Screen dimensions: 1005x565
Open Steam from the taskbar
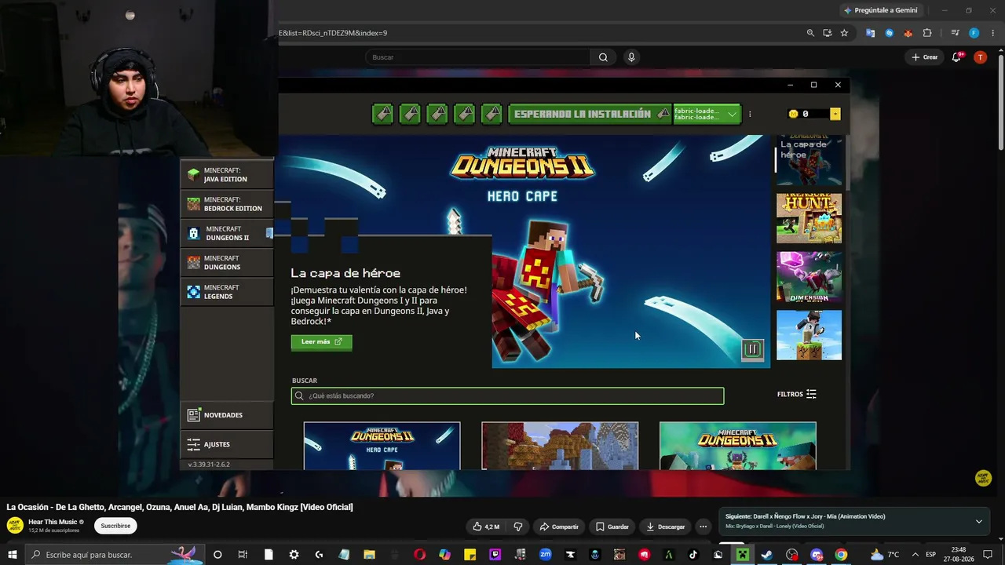[x=767, y=555]
